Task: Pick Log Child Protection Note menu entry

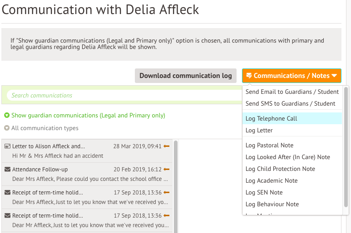Action: tap(280, 169)
